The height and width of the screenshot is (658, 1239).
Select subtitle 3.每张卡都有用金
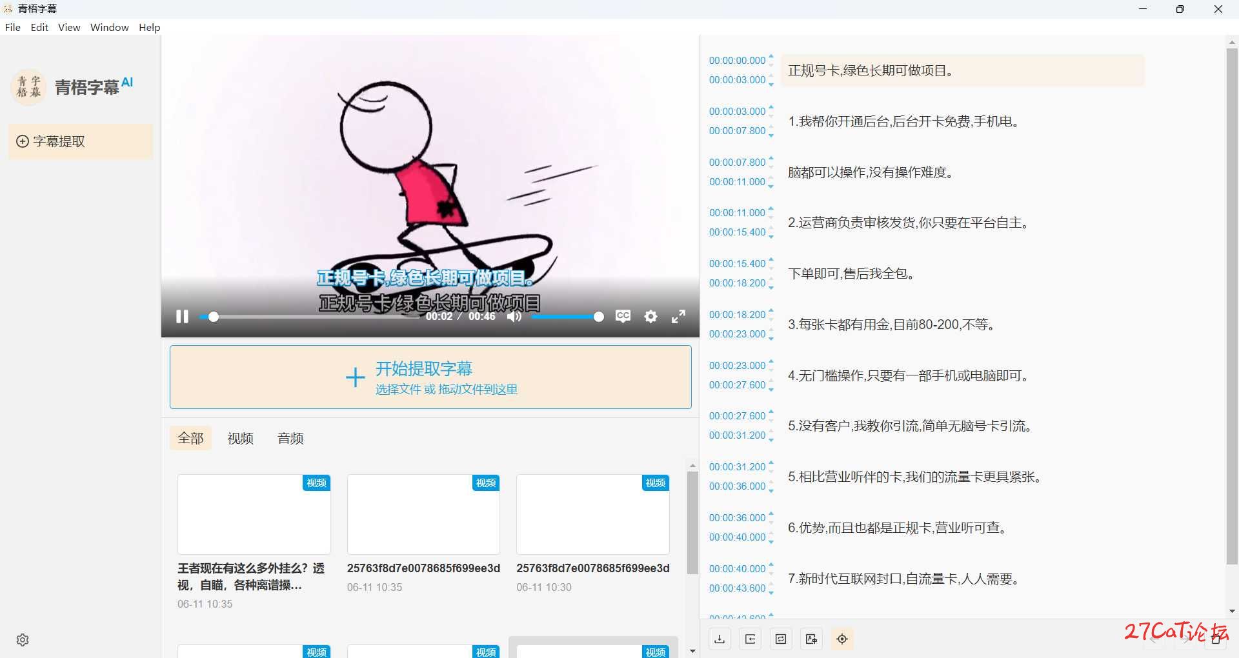click(x=962, y=324)
